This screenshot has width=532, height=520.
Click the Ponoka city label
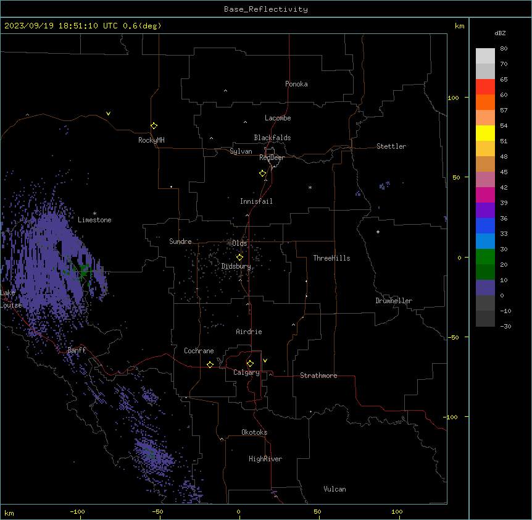pyautogui.click(x=296, y=84)
